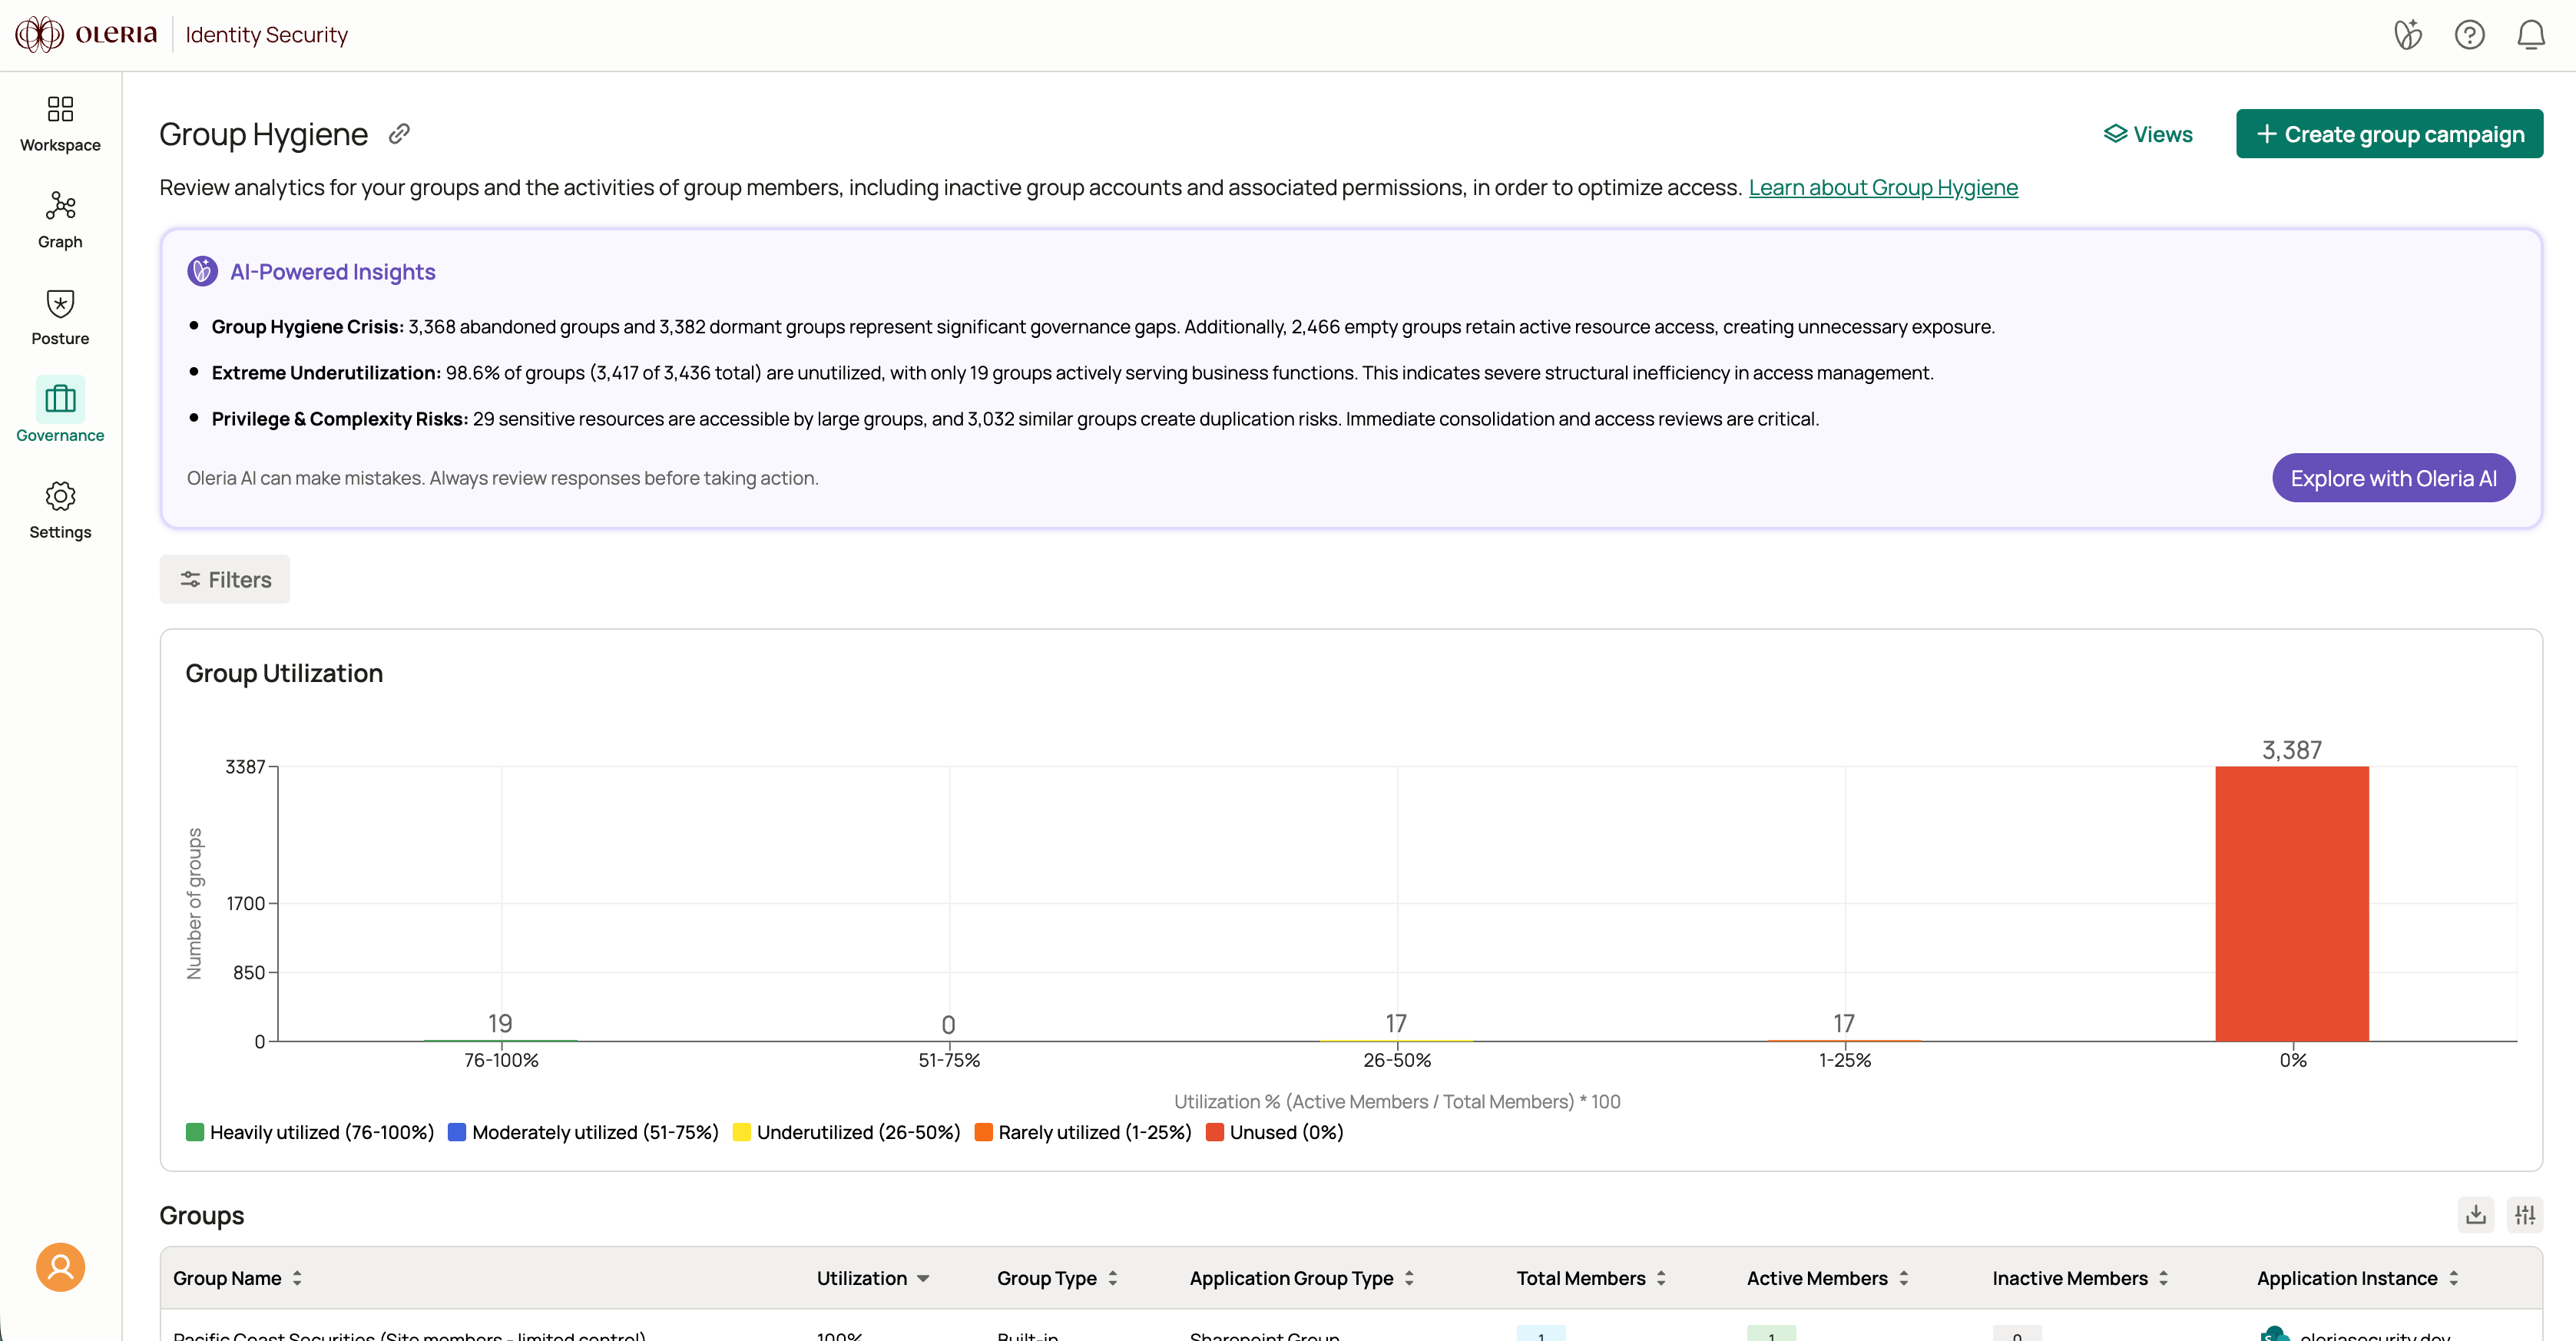Open the Filters panel
2576x1341 pixels.
click(x=225, y=579)
